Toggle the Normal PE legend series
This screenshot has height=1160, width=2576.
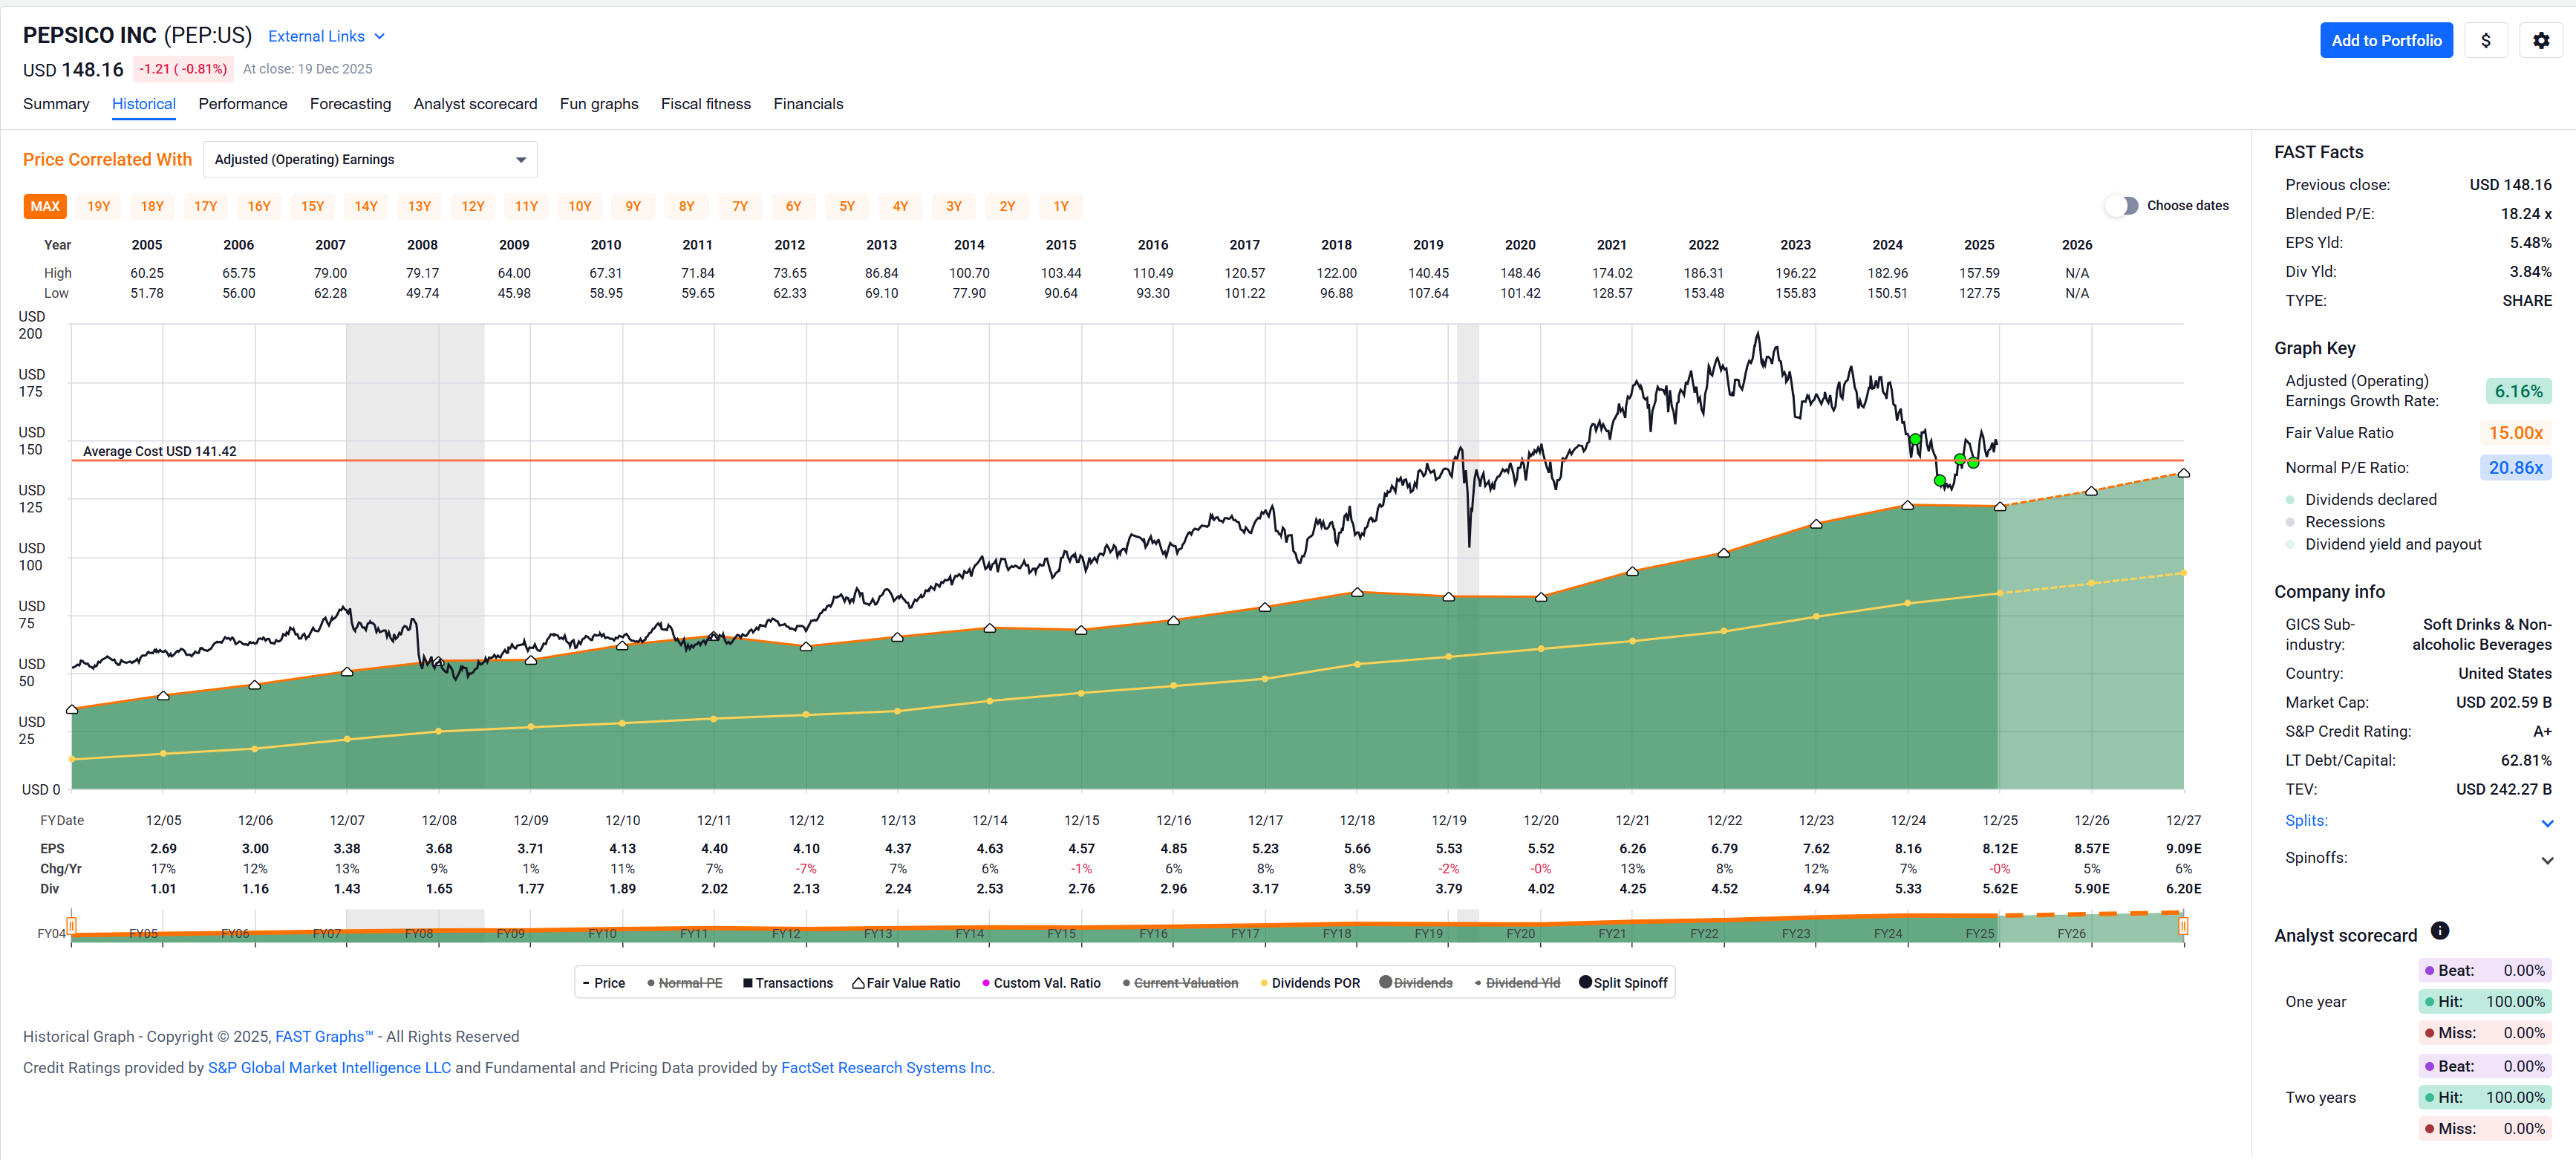pos(689,983)
